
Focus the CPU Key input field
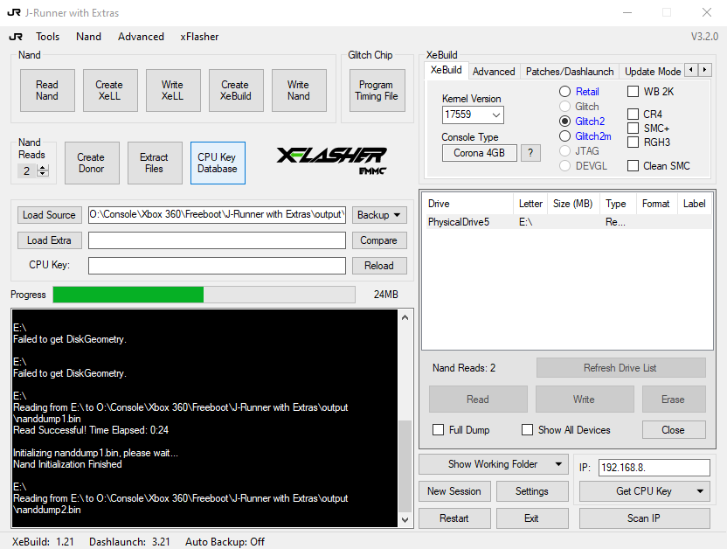point(217,266)
